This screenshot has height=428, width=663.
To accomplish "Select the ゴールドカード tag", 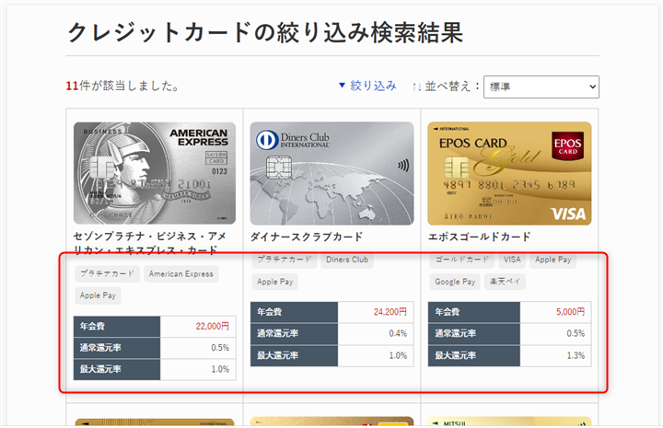I will click(x=461, y=260).
